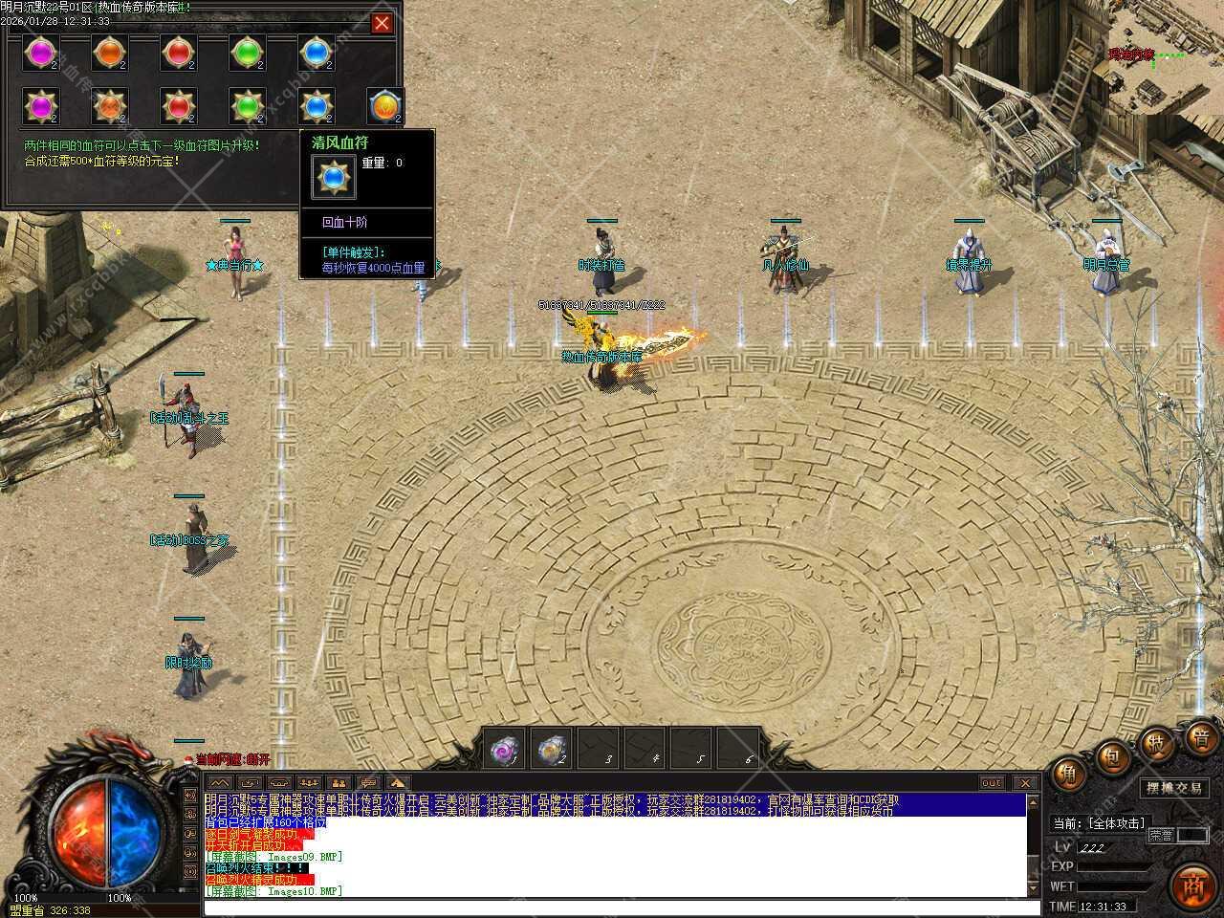Toggle the 全体攻击 attack mode label
This screenshot has width=1224, height=918.
(1100, 823)
